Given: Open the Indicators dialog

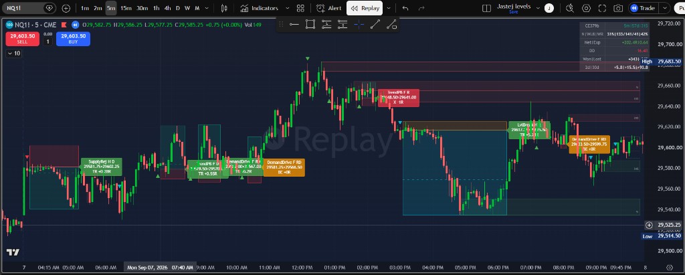Looking at the screenshot, I should pos(259,8).
